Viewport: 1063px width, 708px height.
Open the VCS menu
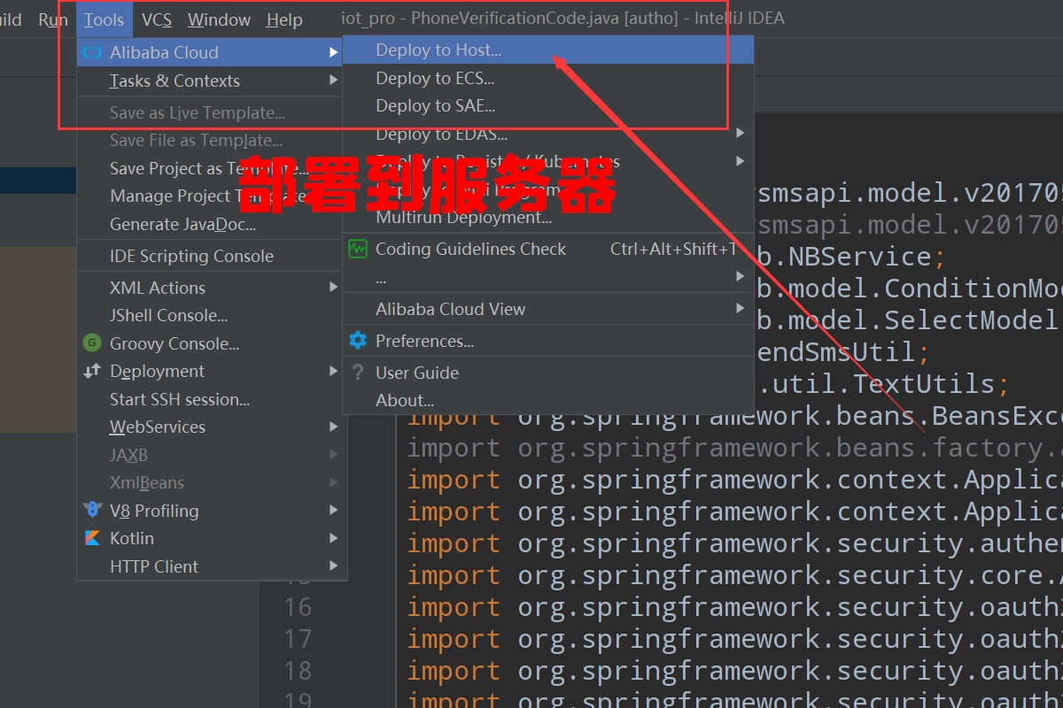(x=157, y=19)
